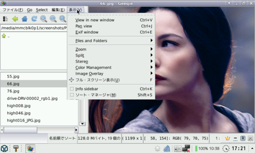Toggle the ソート・マネージャ checkbox
This screenshot has height=153, width=255.
[72, 95]
